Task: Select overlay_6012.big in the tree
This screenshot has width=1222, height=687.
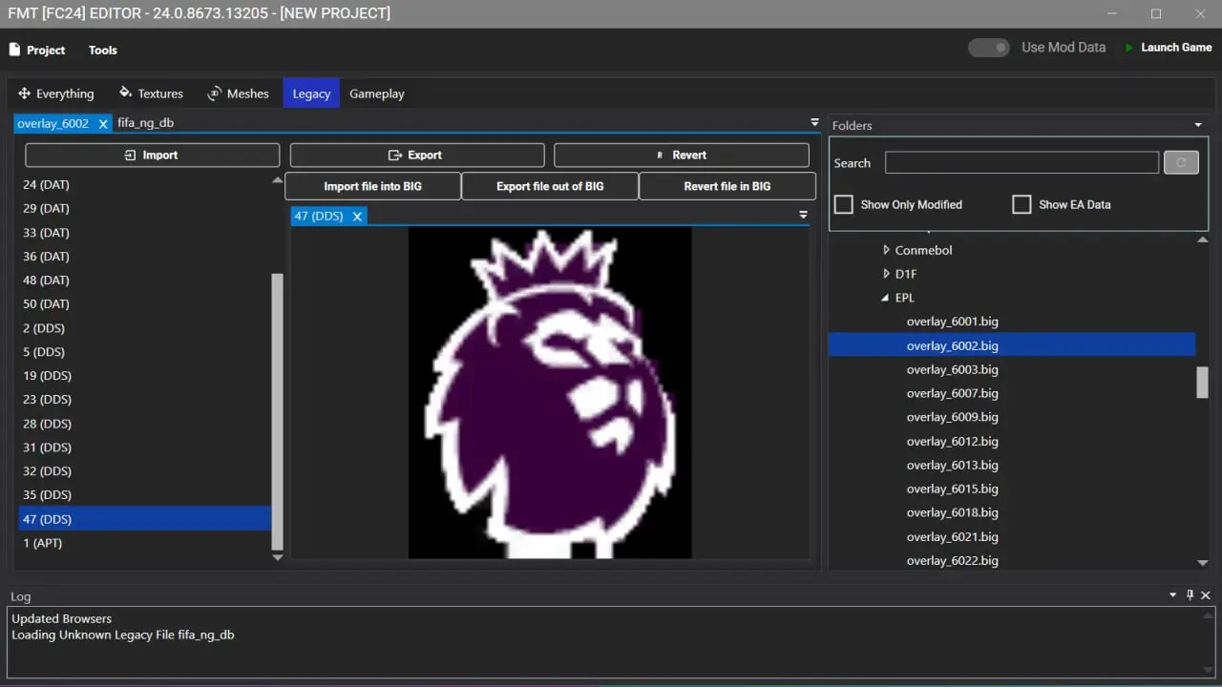Action: (x=953, y=441)
